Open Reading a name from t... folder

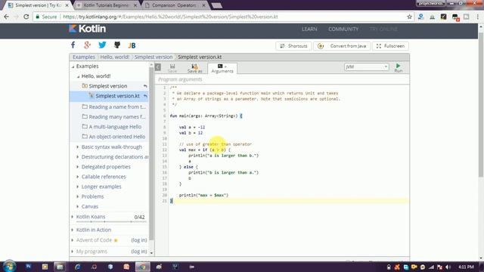coord(113,107)
